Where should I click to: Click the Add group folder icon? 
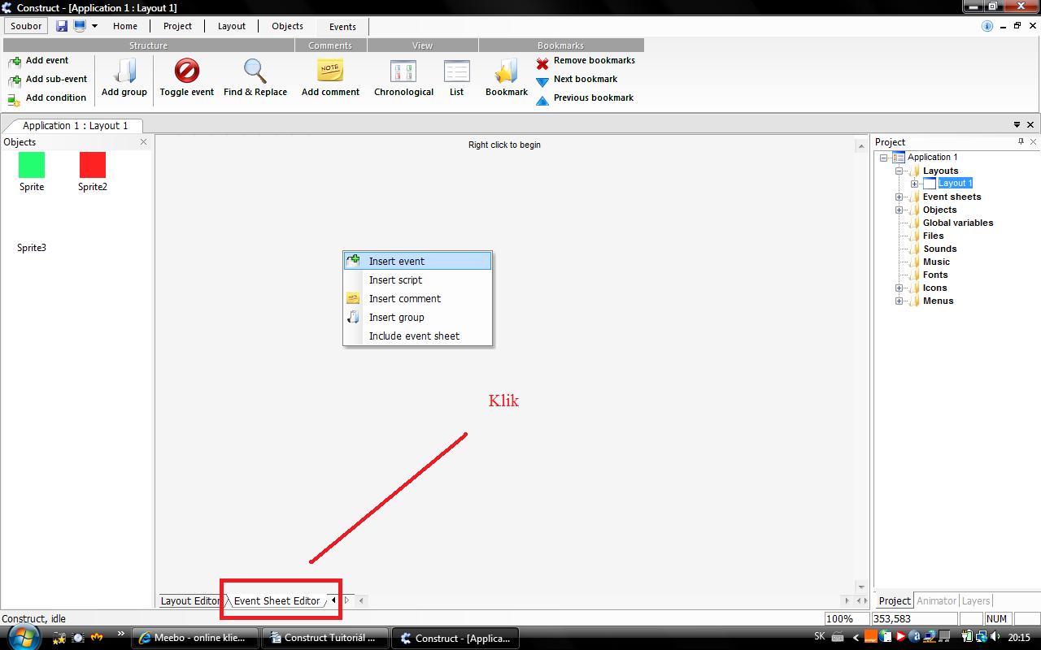tap(124, 71)
